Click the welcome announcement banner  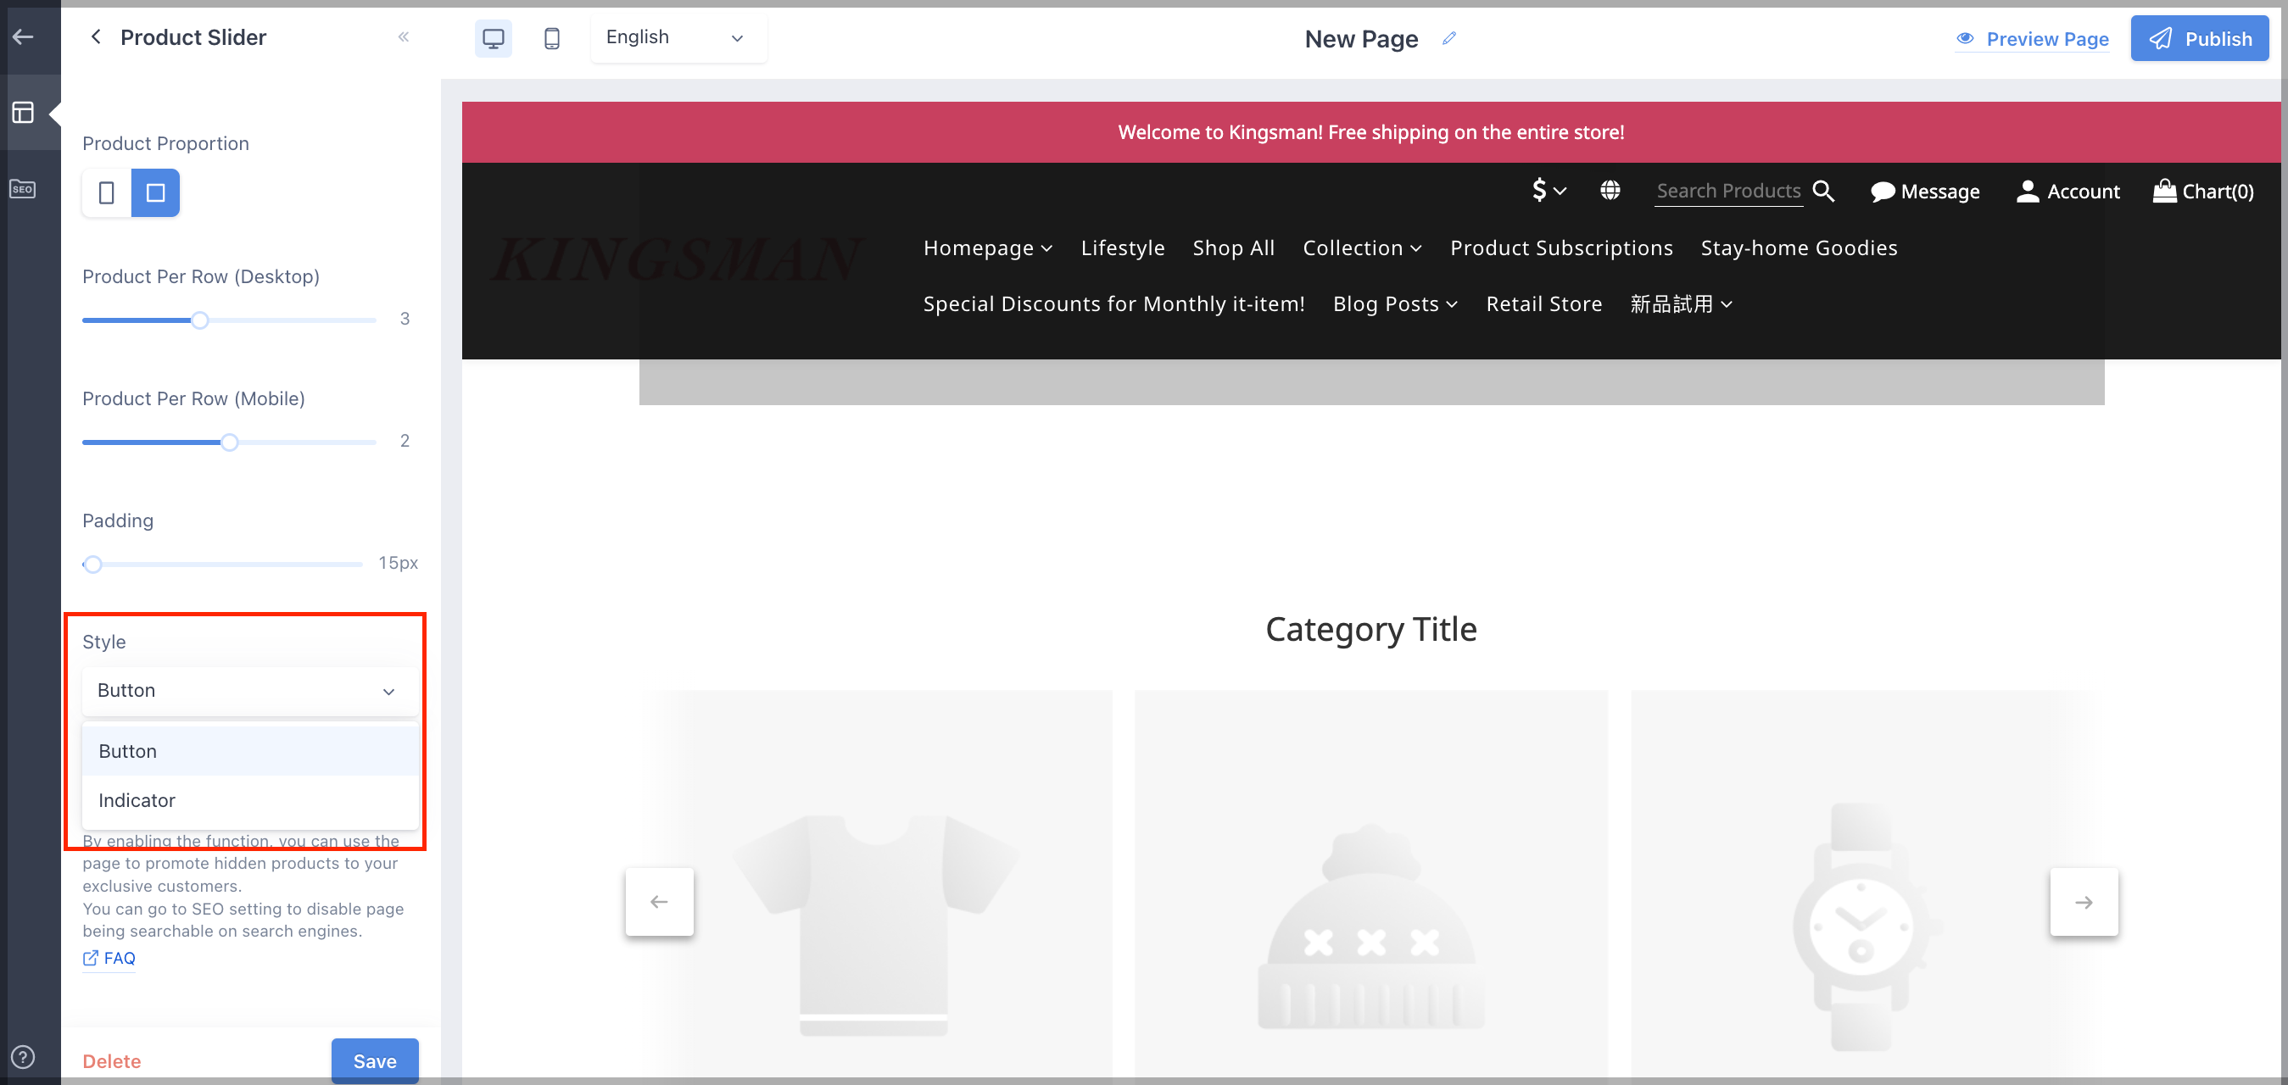1370,132
